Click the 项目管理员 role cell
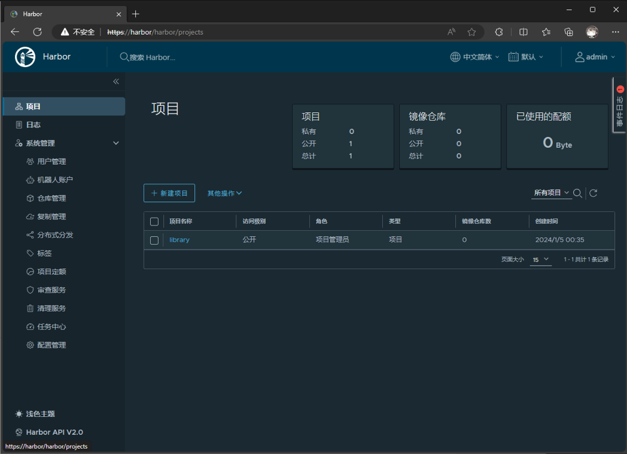 [x=332, y=240]
